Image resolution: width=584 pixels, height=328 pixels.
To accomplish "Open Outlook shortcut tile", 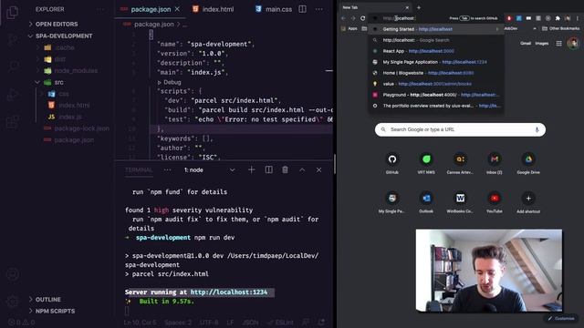I will tap(426, 202).
